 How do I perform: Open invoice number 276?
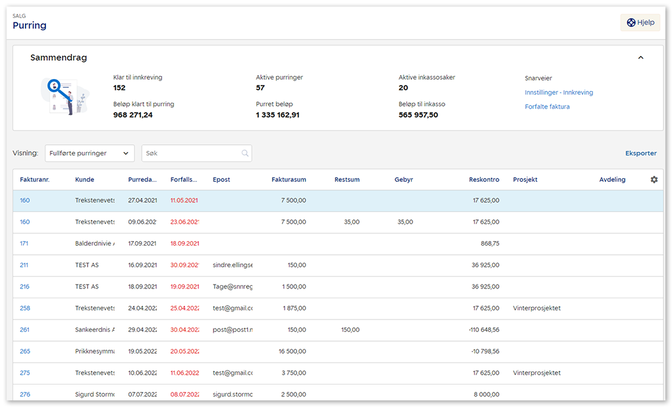tap(24, 394)
